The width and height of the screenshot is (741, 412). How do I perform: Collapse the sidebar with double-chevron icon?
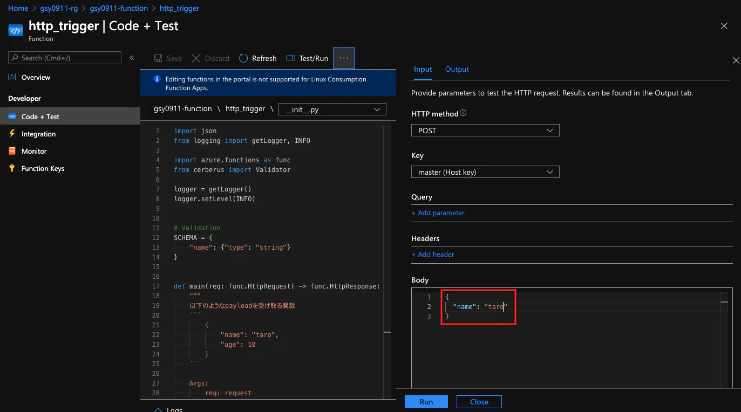pos(132,58)
